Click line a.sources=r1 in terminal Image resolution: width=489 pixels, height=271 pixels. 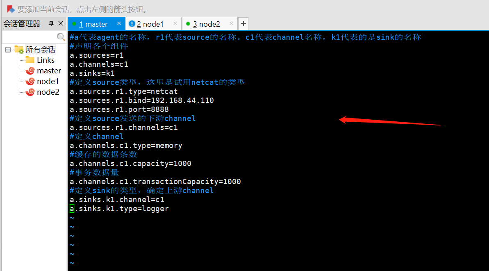(97, 55)
